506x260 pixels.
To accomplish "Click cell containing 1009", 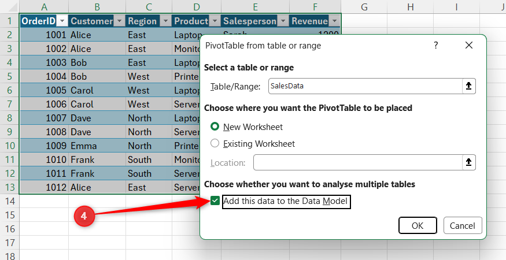I will (x=44, y=146).
